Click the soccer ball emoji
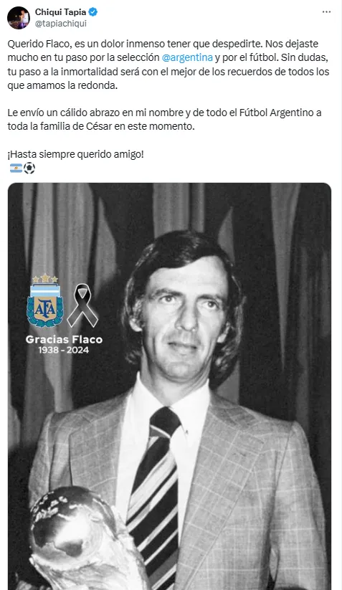The image size is (342, 590). point(29,168)
